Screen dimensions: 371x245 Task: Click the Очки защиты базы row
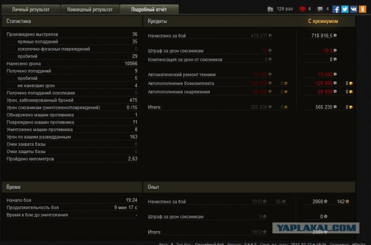tap(72, 151)
